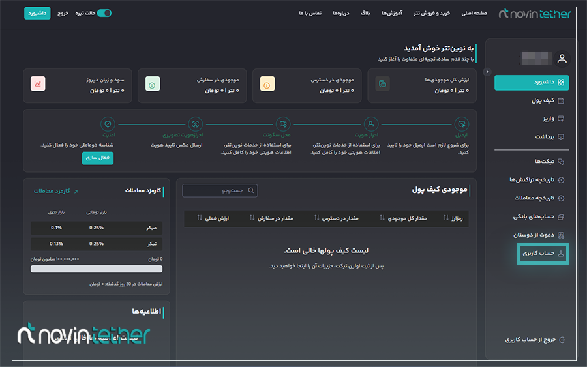
Task: Click the تیکر fee row
Action: tap(97, 244)
